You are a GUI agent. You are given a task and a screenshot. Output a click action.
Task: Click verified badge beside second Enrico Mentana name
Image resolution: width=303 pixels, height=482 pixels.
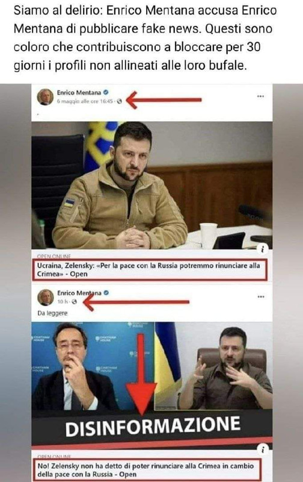106,293
